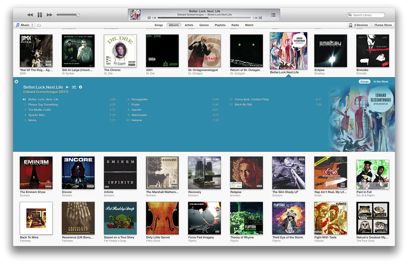
Task: Select the track "Rosegarden"
Action: (139, 99)
